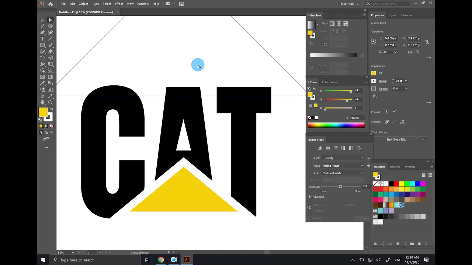Image resolution: width=472 pixels, height=265 pixels.
Task: Click the Edit Toolbar three-dots button
Action: click(46, 148)
